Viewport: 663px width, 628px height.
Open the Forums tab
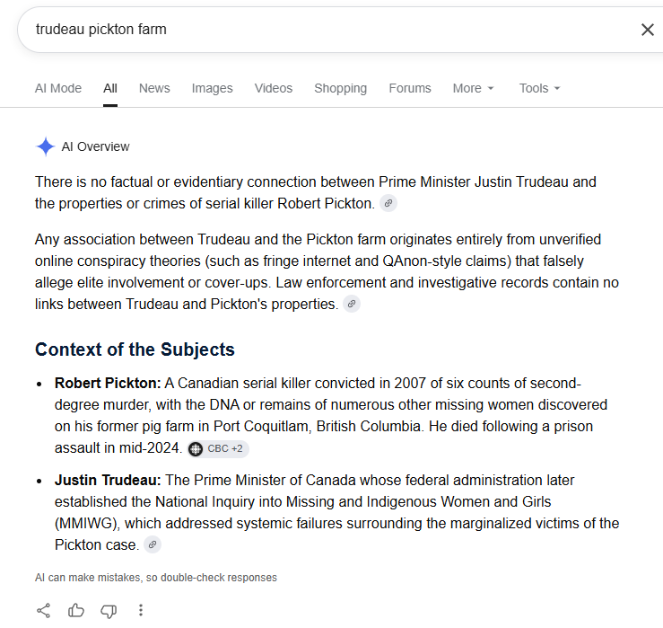[410, 88]
